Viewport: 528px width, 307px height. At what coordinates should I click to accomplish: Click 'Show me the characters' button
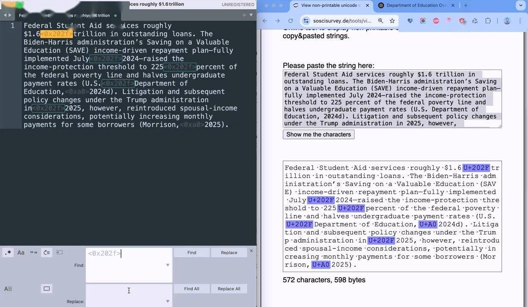point(319,134)
